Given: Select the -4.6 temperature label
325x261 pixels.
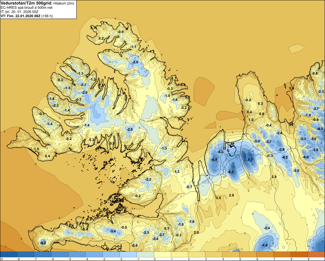Looking at the screenshot, I should (x=265, y=245).
